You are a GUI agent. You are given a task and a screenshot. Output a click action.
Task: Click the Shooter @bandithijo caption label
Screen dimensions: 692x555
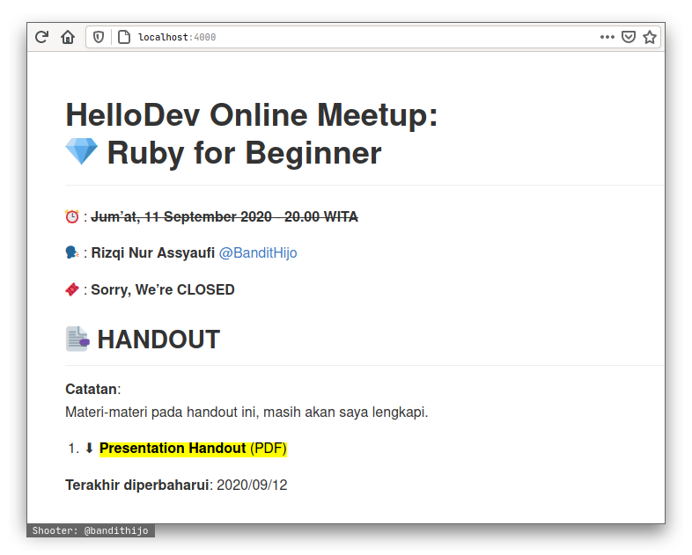tap(91, 531)
